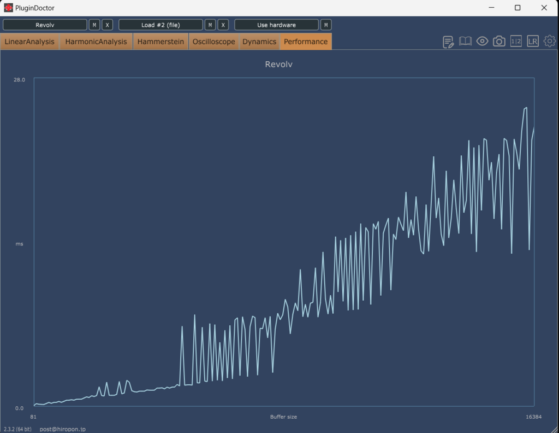Screen dimensions: 559x433
Task: Toggle the 1|2 plugin comparison icon
Action: [x=516, y=42]
